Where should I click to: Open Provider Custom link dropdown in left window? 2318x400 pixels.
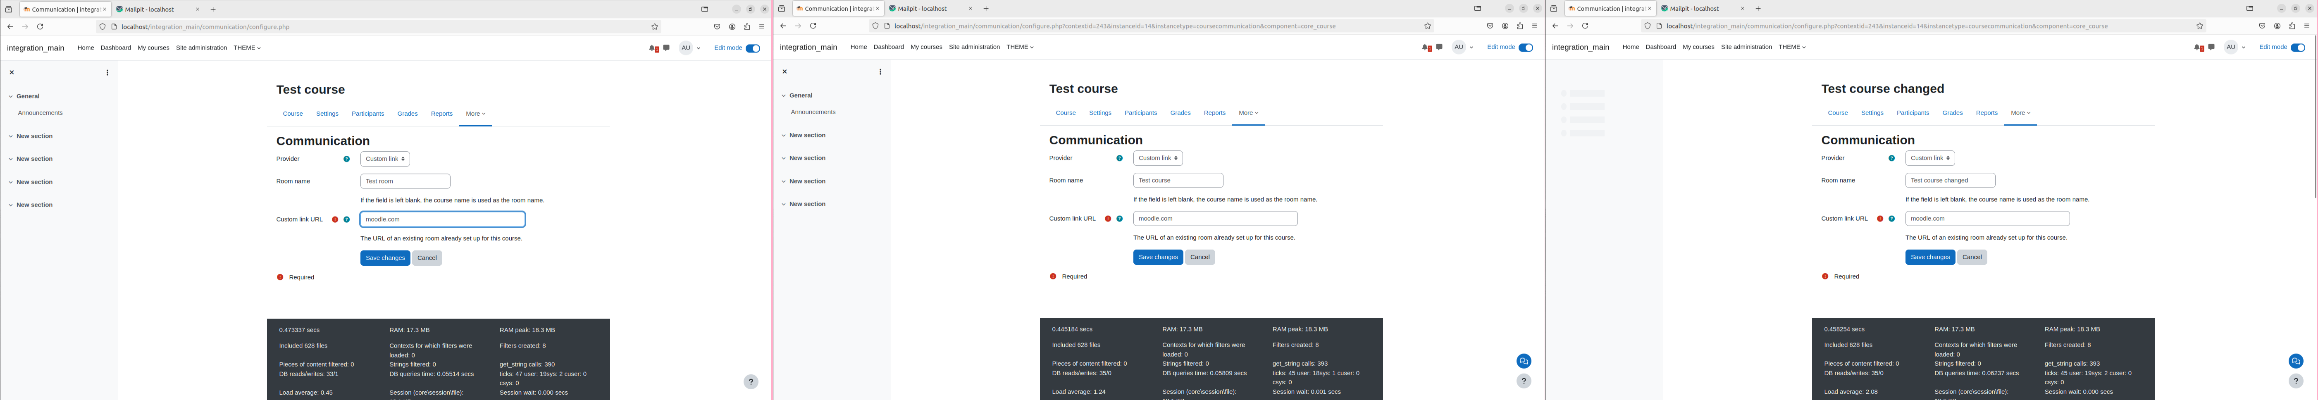pos(385,159)
